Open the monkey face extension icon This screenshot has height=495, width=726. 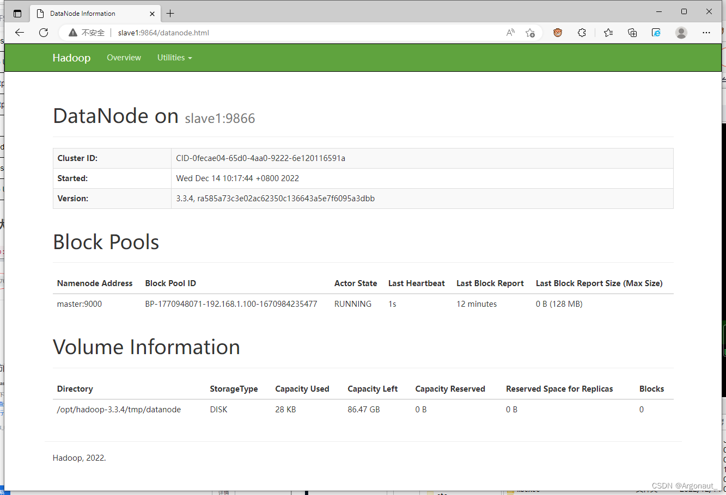tap(558, 33)
